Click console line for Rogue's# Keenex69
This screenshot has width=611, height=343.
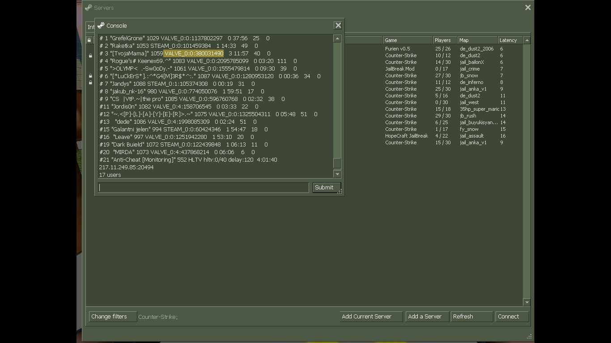(x=198, y=61)
